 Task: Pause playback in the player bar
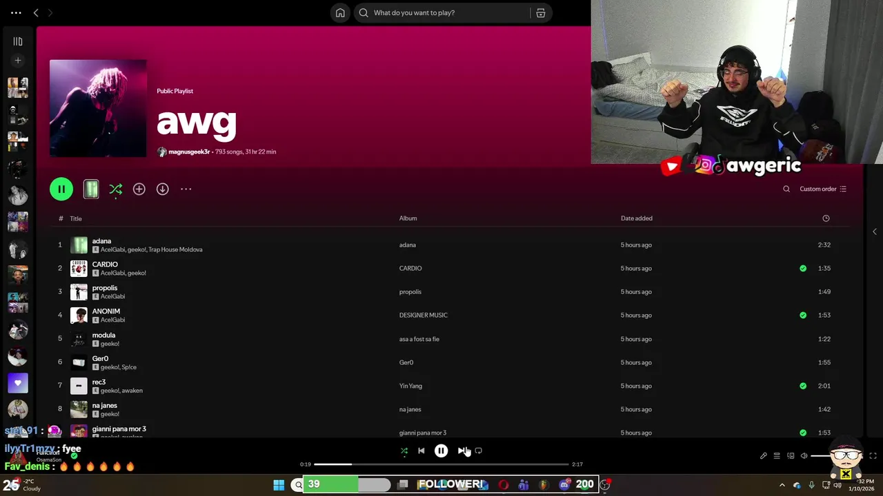point(441,451)
